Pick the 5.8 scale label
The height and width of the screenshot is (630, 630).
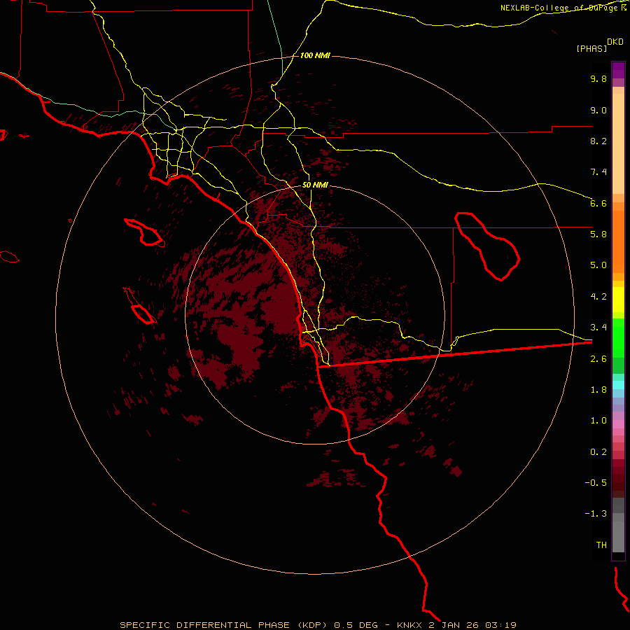pyautogui.click(x=598, y=234)
